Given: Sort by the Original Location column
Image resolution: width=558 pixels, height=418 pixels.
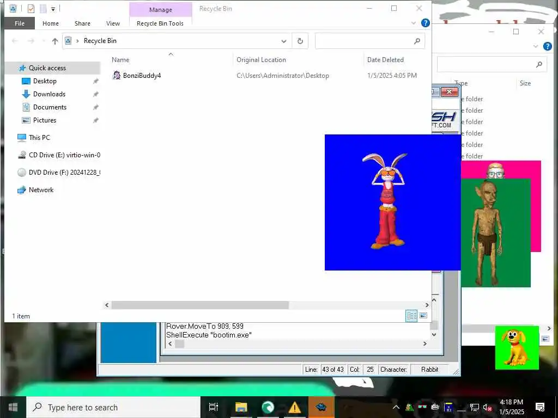Looking at the screenshot, I should [x=261, y=60].
